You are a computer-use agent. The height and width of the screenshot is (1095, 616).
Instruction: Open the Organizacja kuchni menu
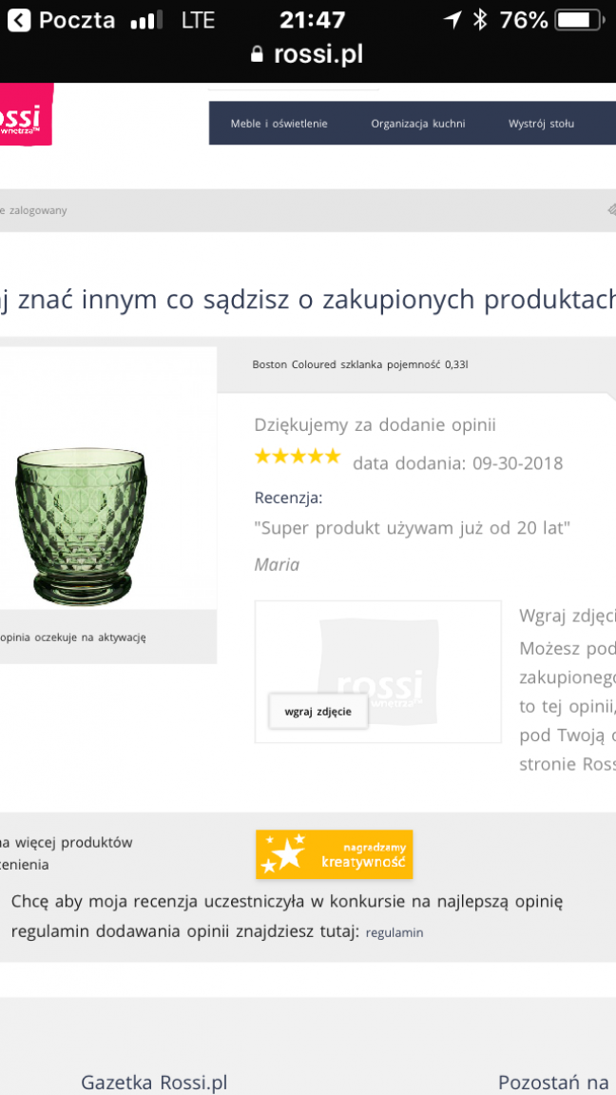(418, 124)
